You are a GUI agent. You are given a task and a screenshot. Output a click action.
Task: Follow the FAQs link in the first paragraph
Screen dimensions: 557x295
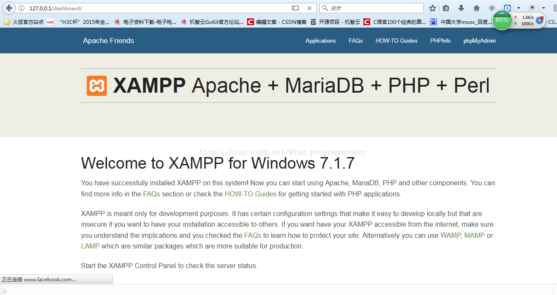click(151, 194)
